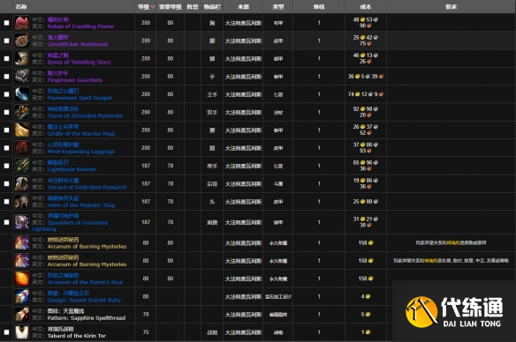Sort by the cost column header
This screenshot has width=516, height=342.
(365, 7)
